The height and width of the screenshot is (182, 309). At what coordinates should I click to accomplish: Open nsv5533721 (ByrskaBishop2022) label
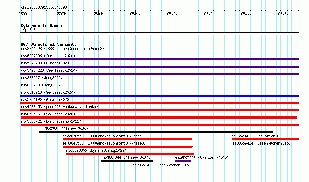tap(51, 121)
